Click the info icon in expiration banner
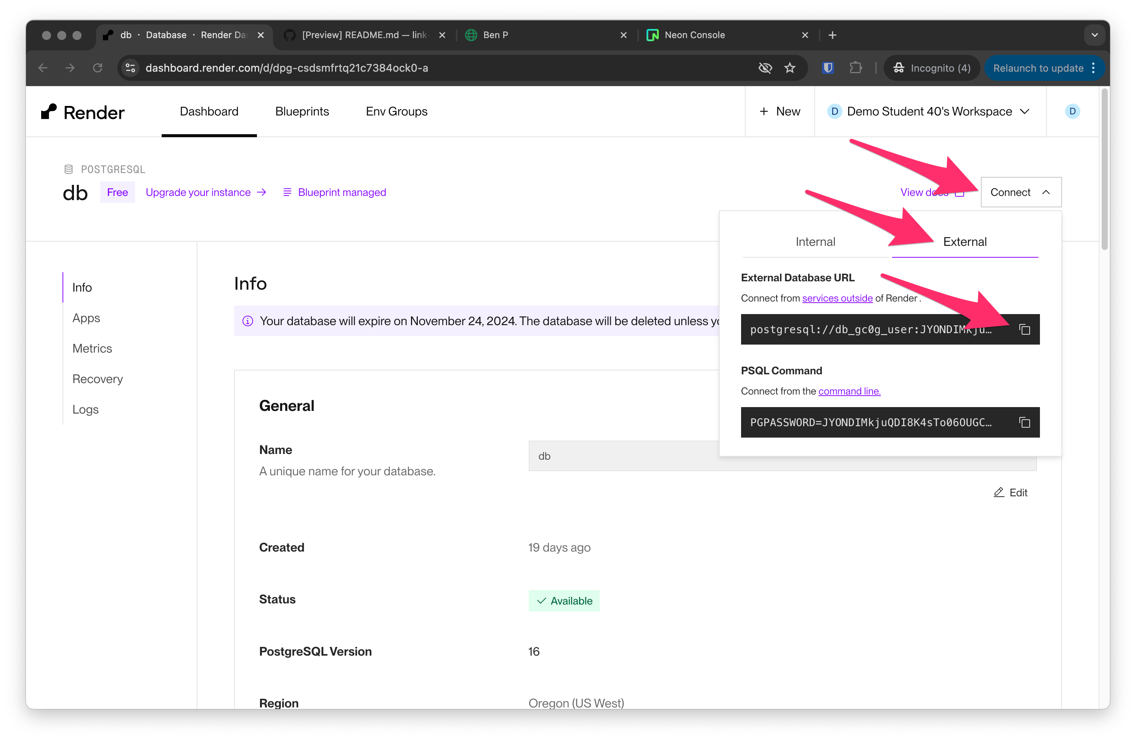1136x741 pixels. pos(248,321)
